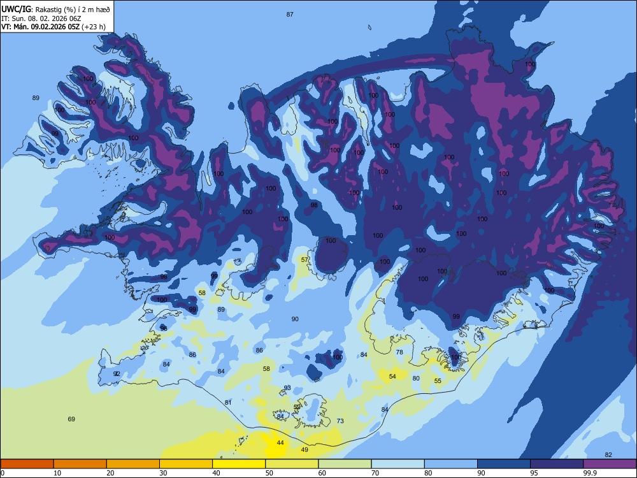
Task: Click the value 87 over the northern sea
Action: click(x=290, y=15)
